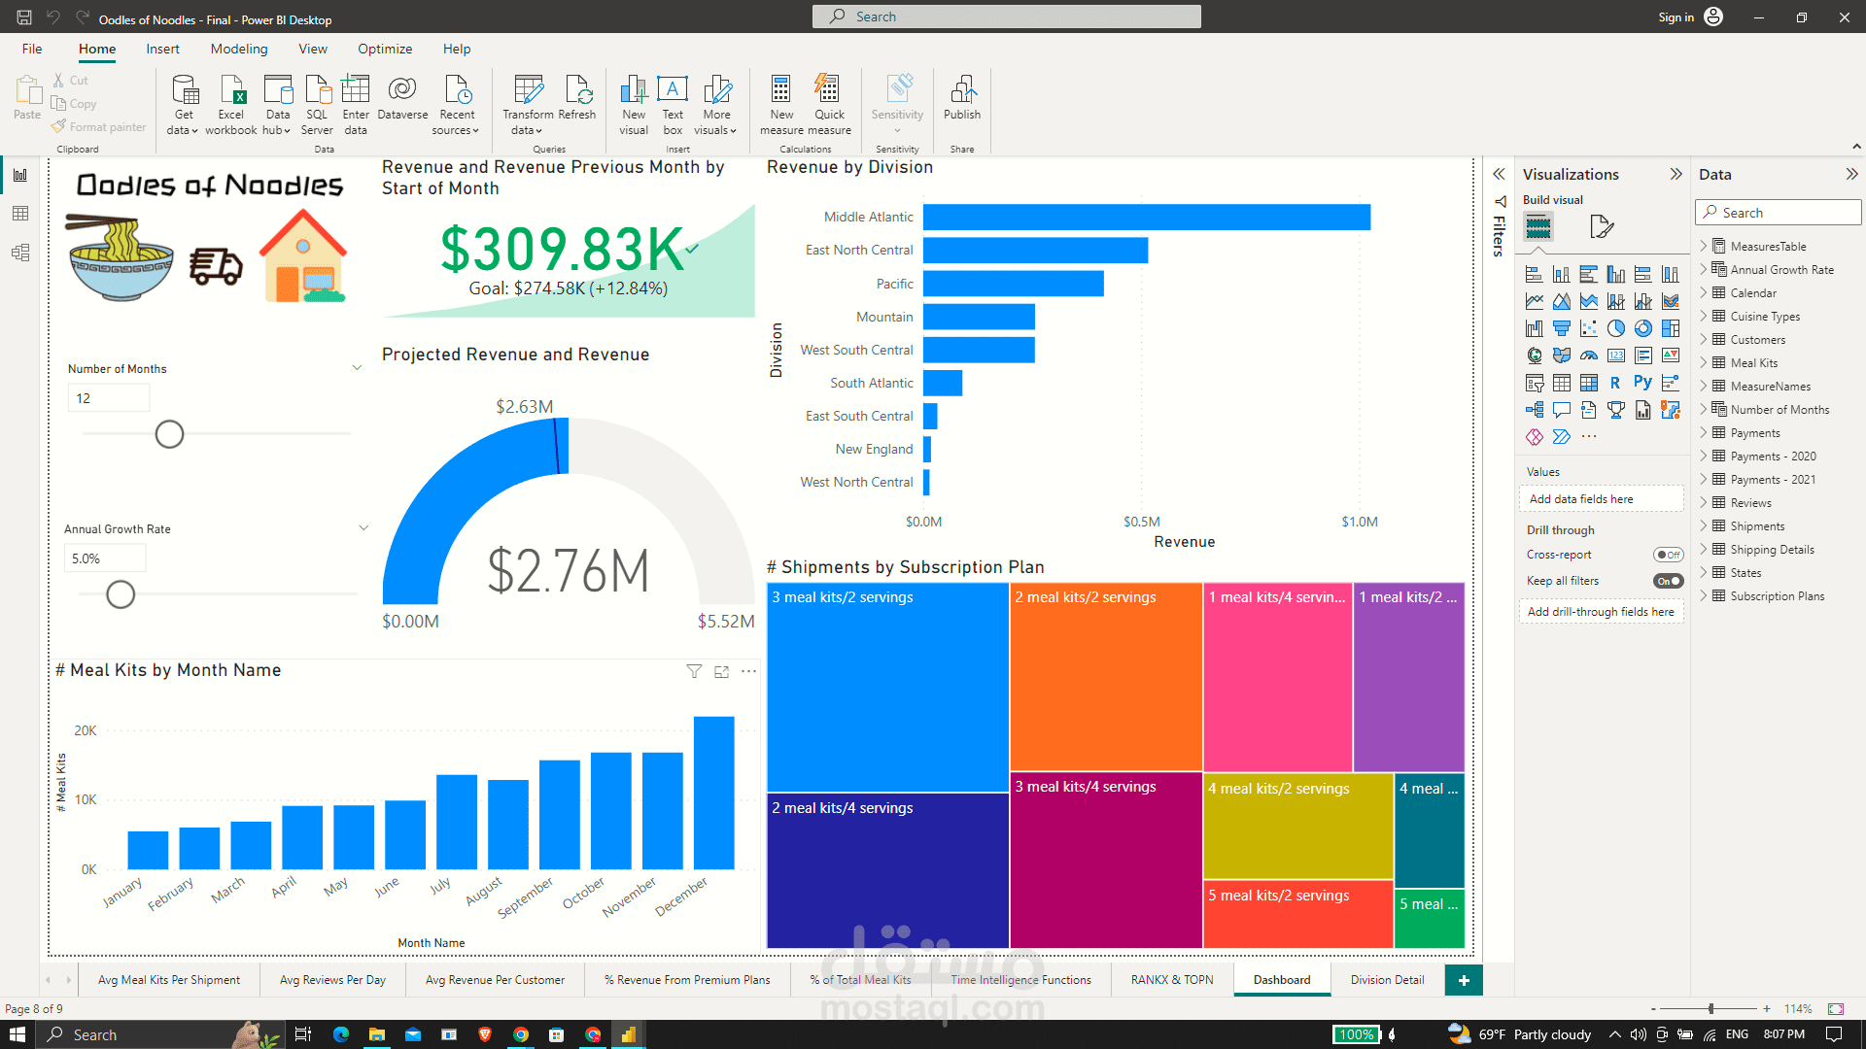
Task: Publish the report
Action: [962, 98]
